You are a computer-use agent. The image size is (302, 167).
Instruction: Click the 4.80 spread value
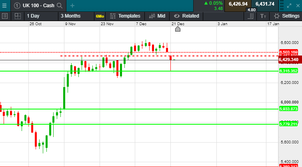click(x=252, y=10)
